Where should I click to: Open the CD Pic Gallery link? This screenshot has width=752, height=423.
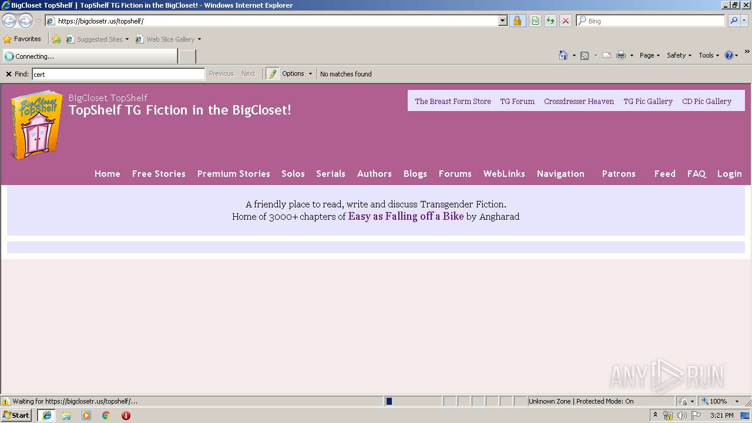click(x=707, y=101)
